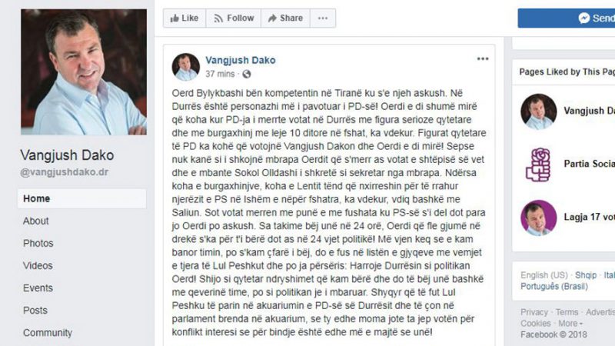Click the Vangjush Dako author name link
Screen dimensions: 615x346
coord(241,61)
